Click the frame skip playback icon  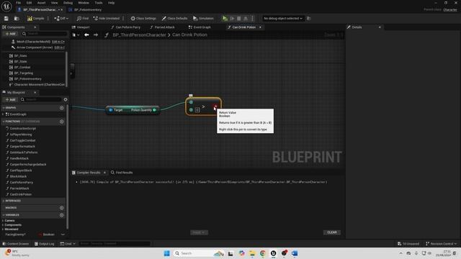tap(232, 19)
